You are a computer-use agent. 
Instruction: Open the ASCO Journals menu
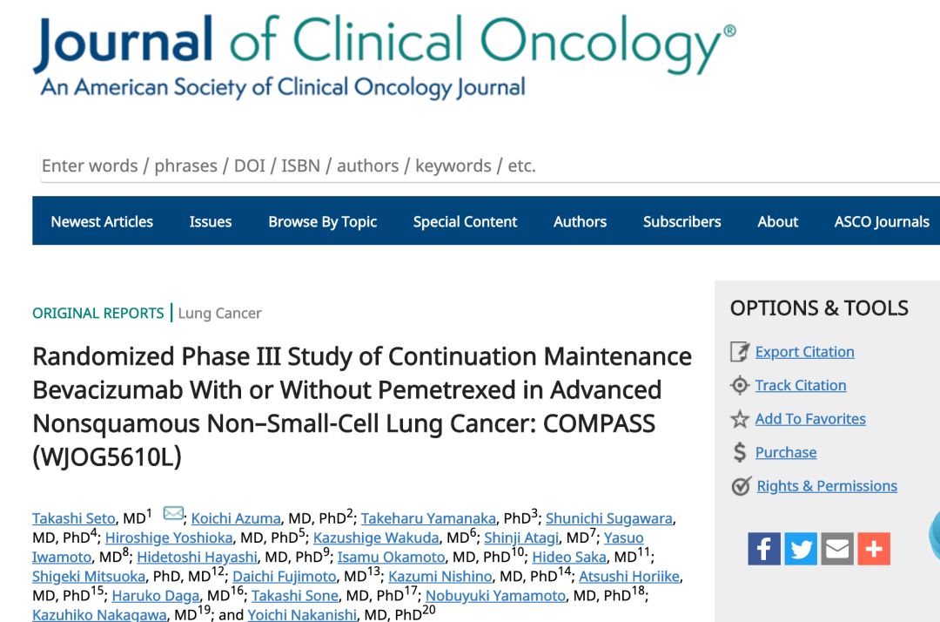click(x=882, y=221)
